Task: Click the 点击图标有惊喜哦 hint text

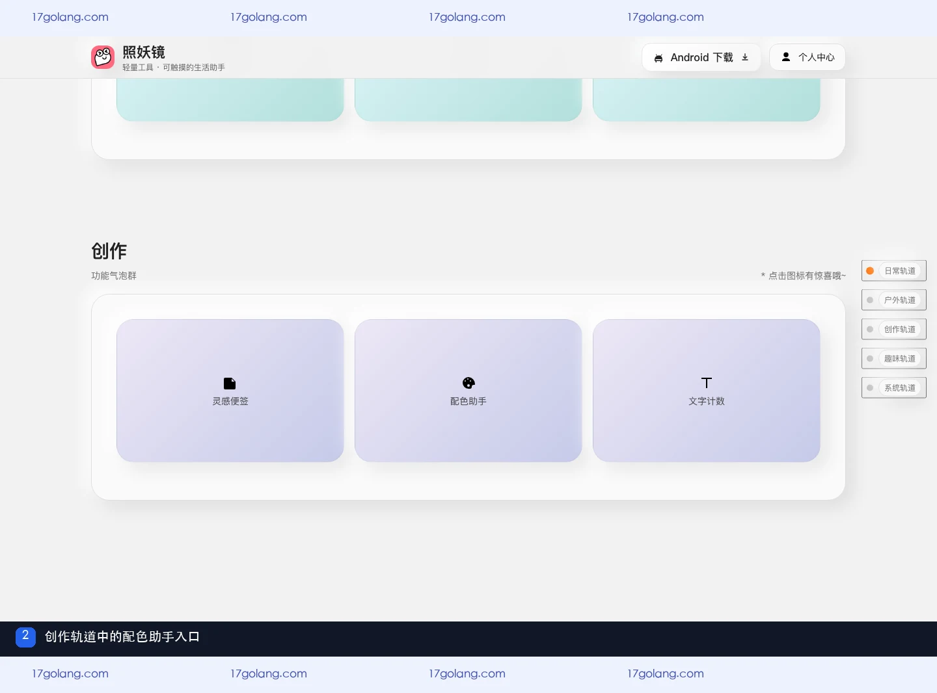Action: (x=804, y=276)
